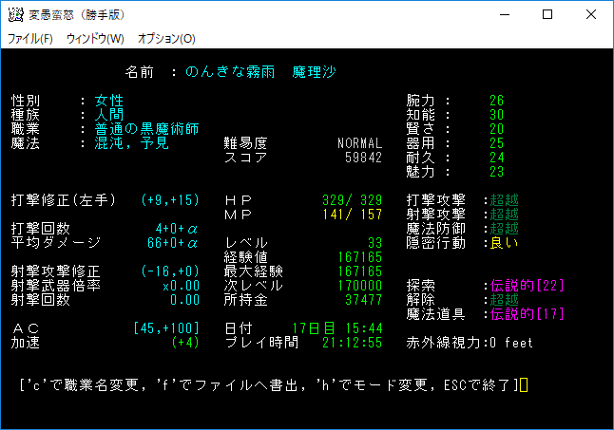Screen dimensions: 614x430
Task: Open the ファイル(F) menu
Action: coord(30,39)
